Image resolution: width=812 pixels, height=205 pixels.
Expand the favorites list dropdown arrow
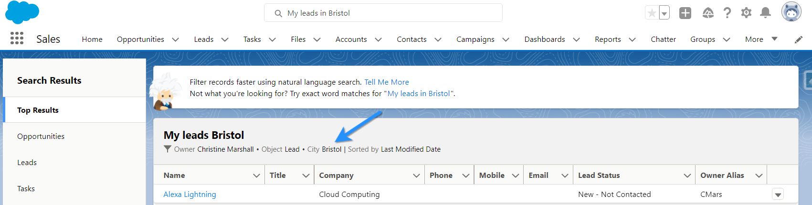(x=664, y=13)
